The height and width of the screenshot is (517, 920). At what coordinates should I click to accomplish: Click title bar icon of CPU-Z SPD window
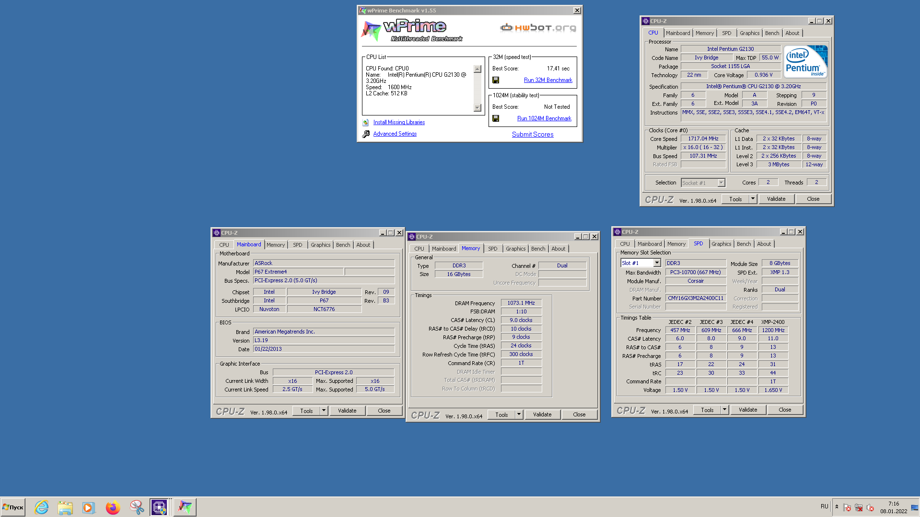[x=617, y=232]
